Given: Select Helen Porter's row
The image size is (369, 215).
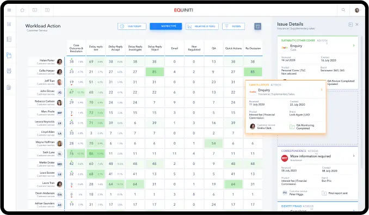Looking at the screenshot, I should pyautogui.click(x=145, y=62).
